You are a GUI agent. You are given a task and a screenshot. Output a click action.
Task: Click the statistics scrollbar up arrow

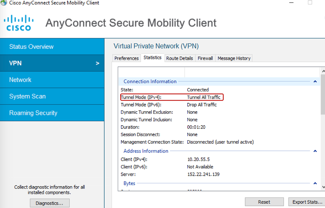323,71
